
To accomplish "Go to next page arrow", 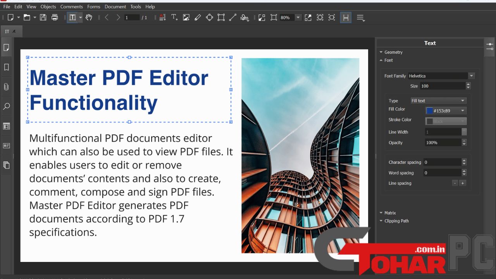I will [x=118, y=17].
